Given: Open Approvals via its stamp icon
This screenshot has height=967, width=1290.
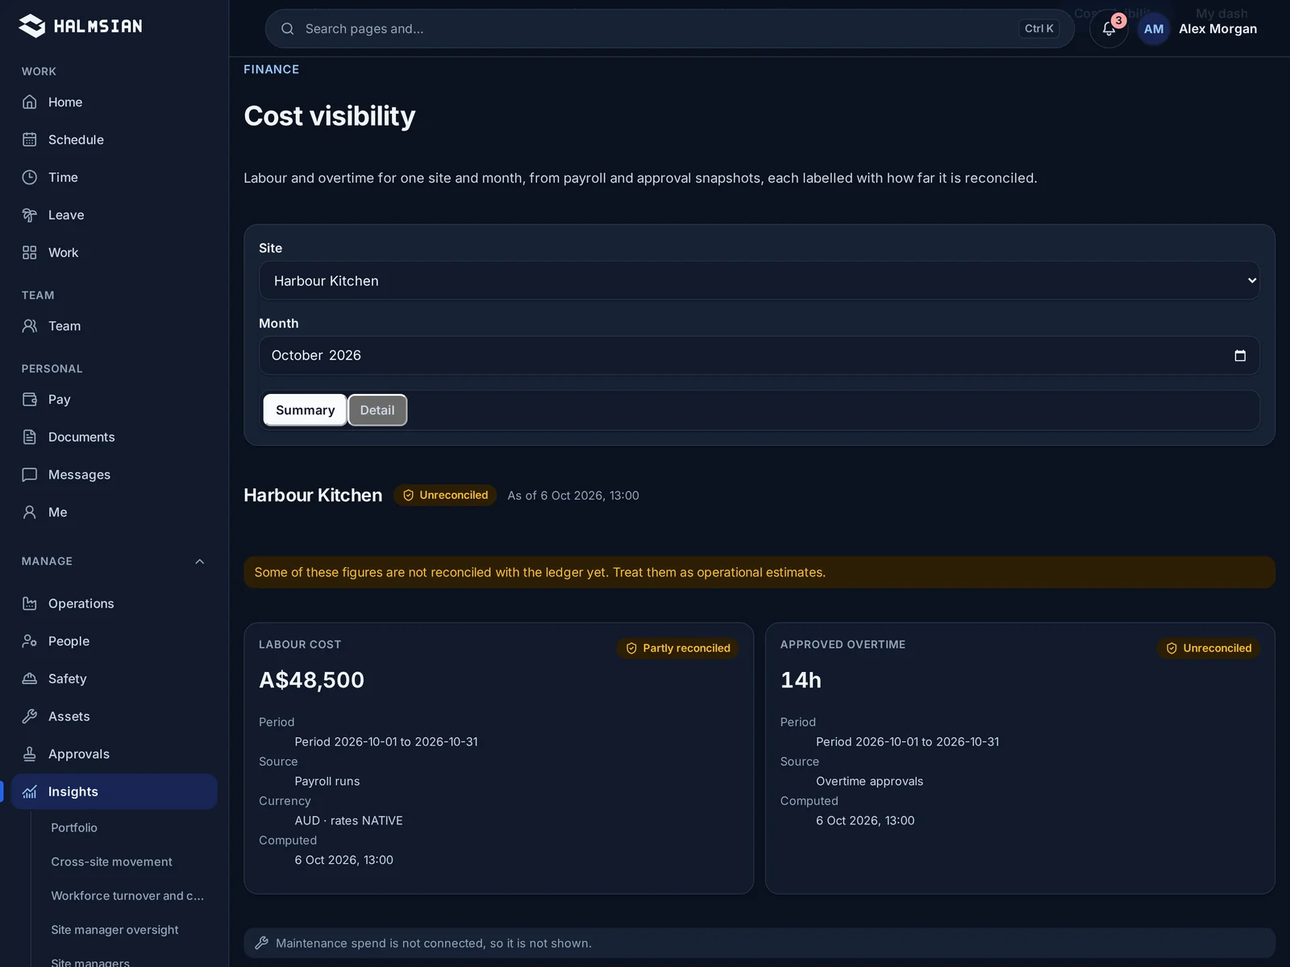Looking at the screenshot, I should [30, 754].
